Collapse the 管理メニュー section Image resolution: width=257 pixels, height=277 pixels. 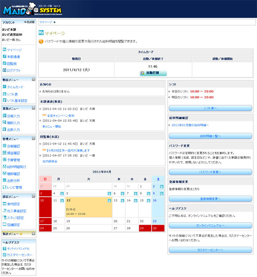33,138
